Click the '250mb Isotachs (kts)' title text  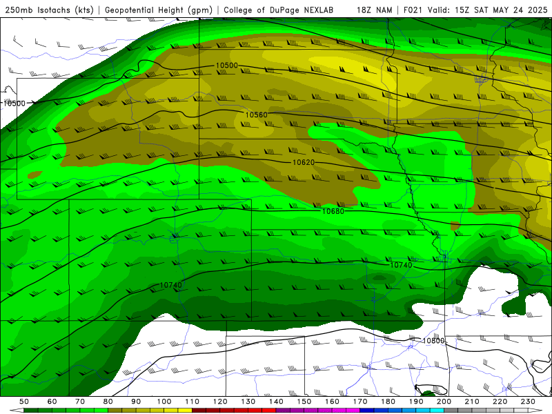pos(50,10)
